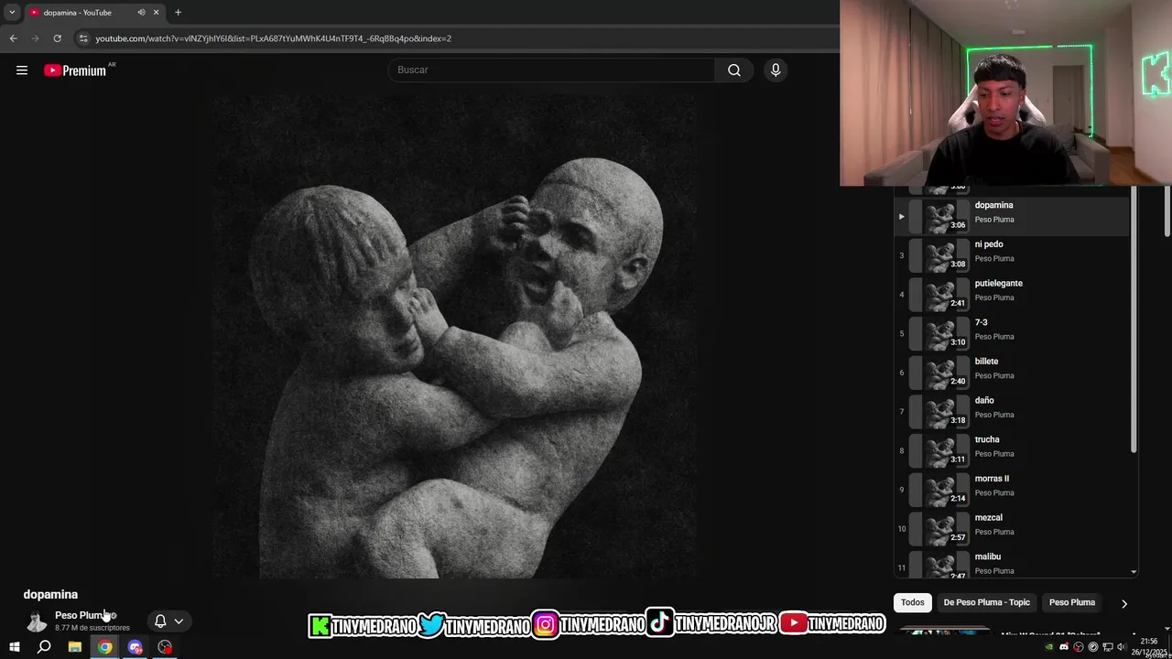Click the TikTok TINYMEDRANOJR banner
The width and height of the screenshot is (1172, 659).
pyautogui.click(x=712, y=624)
